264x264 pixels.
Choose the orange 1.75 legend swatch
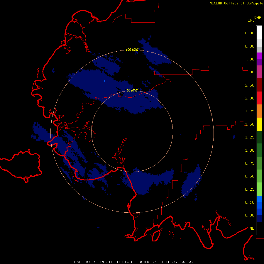tap(259, 111)
